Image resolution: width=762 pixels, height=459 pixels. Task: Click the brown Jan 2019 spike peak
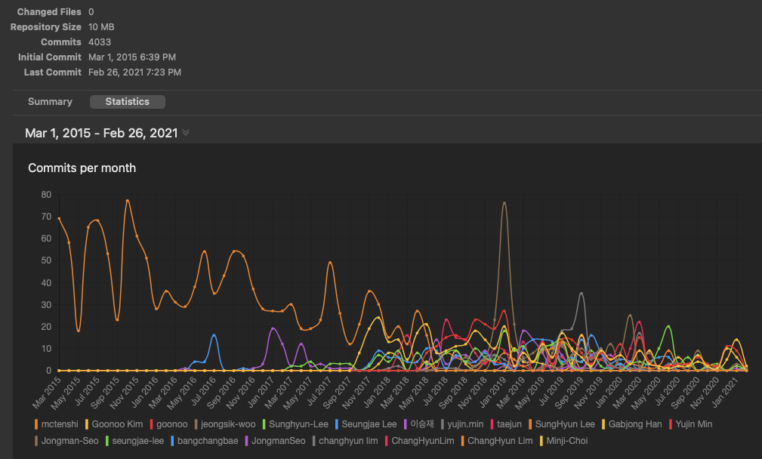coord(504,202)
